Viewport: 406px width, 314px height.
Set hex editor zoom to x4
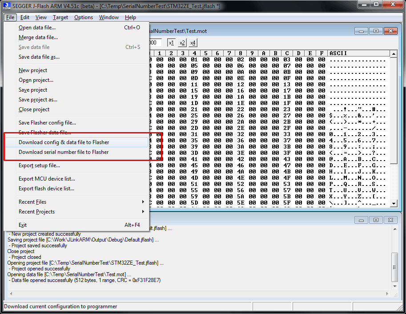pyautogui.click(x=193, y=43)
